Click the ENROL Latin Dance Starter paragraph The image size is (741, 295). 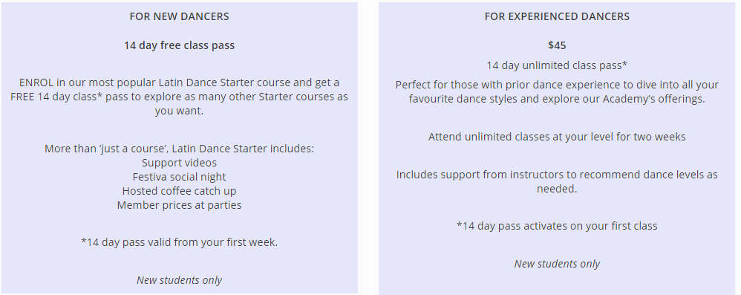click(179, 97)
